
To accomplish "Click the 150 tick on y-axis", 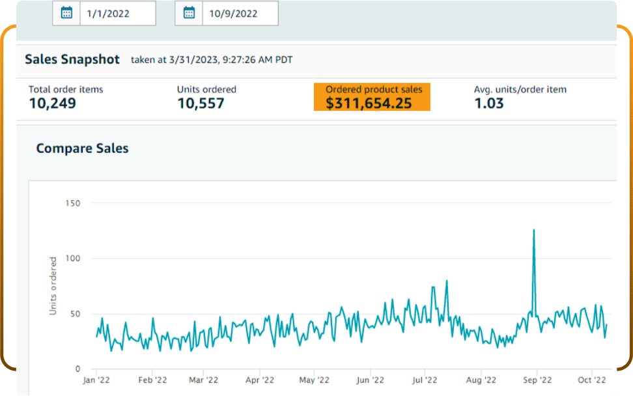I will point(72,203).
